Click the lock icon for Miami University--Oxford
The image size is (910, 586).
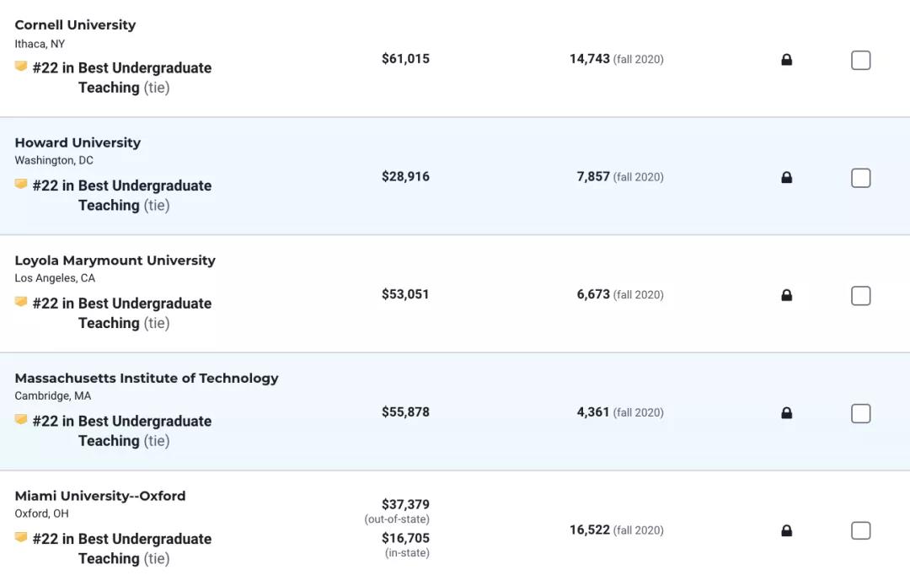click(786, 531)
